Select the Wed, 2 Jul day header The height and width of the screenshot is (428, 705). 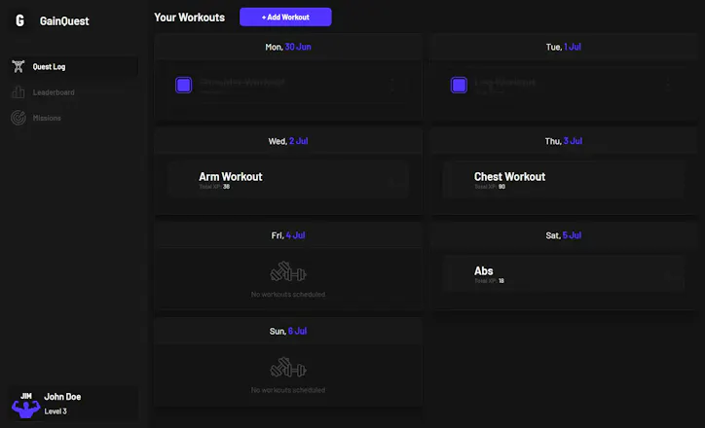288,141
